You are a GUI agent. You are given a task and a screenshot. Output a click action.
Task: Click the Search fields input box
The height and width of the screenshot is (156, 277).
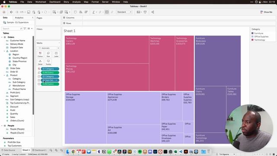(x=12, y=29)
